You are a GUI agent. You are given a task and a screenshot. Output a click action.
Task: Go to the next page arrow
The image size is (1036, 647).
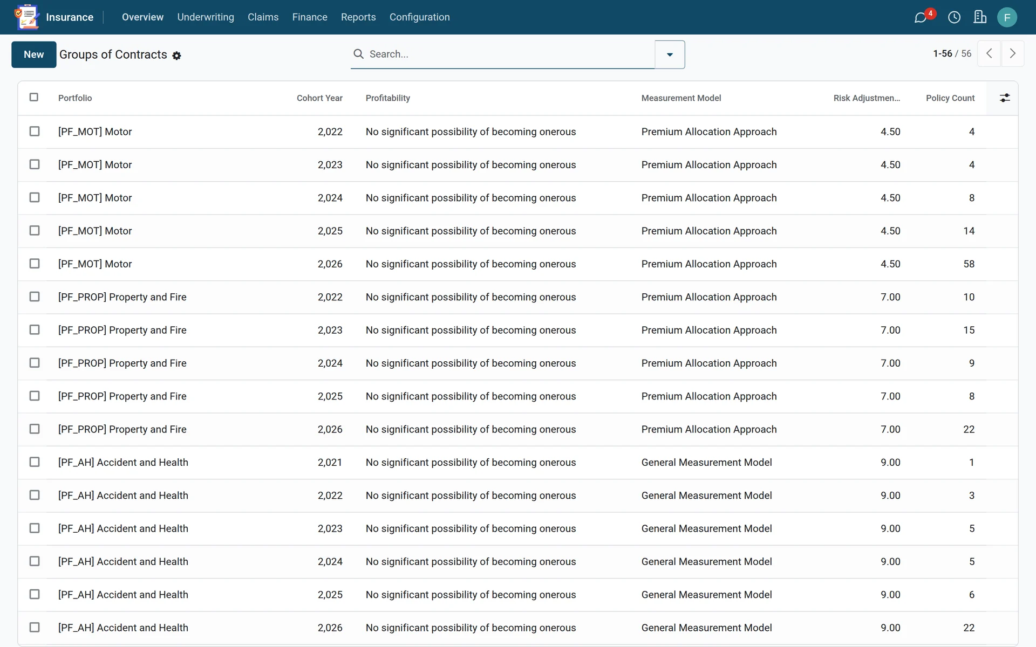tap(1013, 53)
